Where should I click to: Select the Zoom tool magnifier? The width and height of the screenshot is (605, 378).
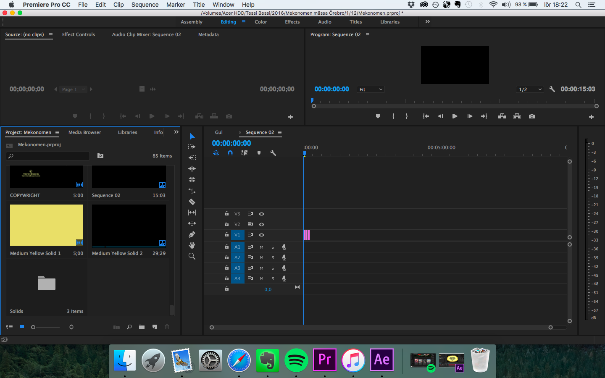192,256
